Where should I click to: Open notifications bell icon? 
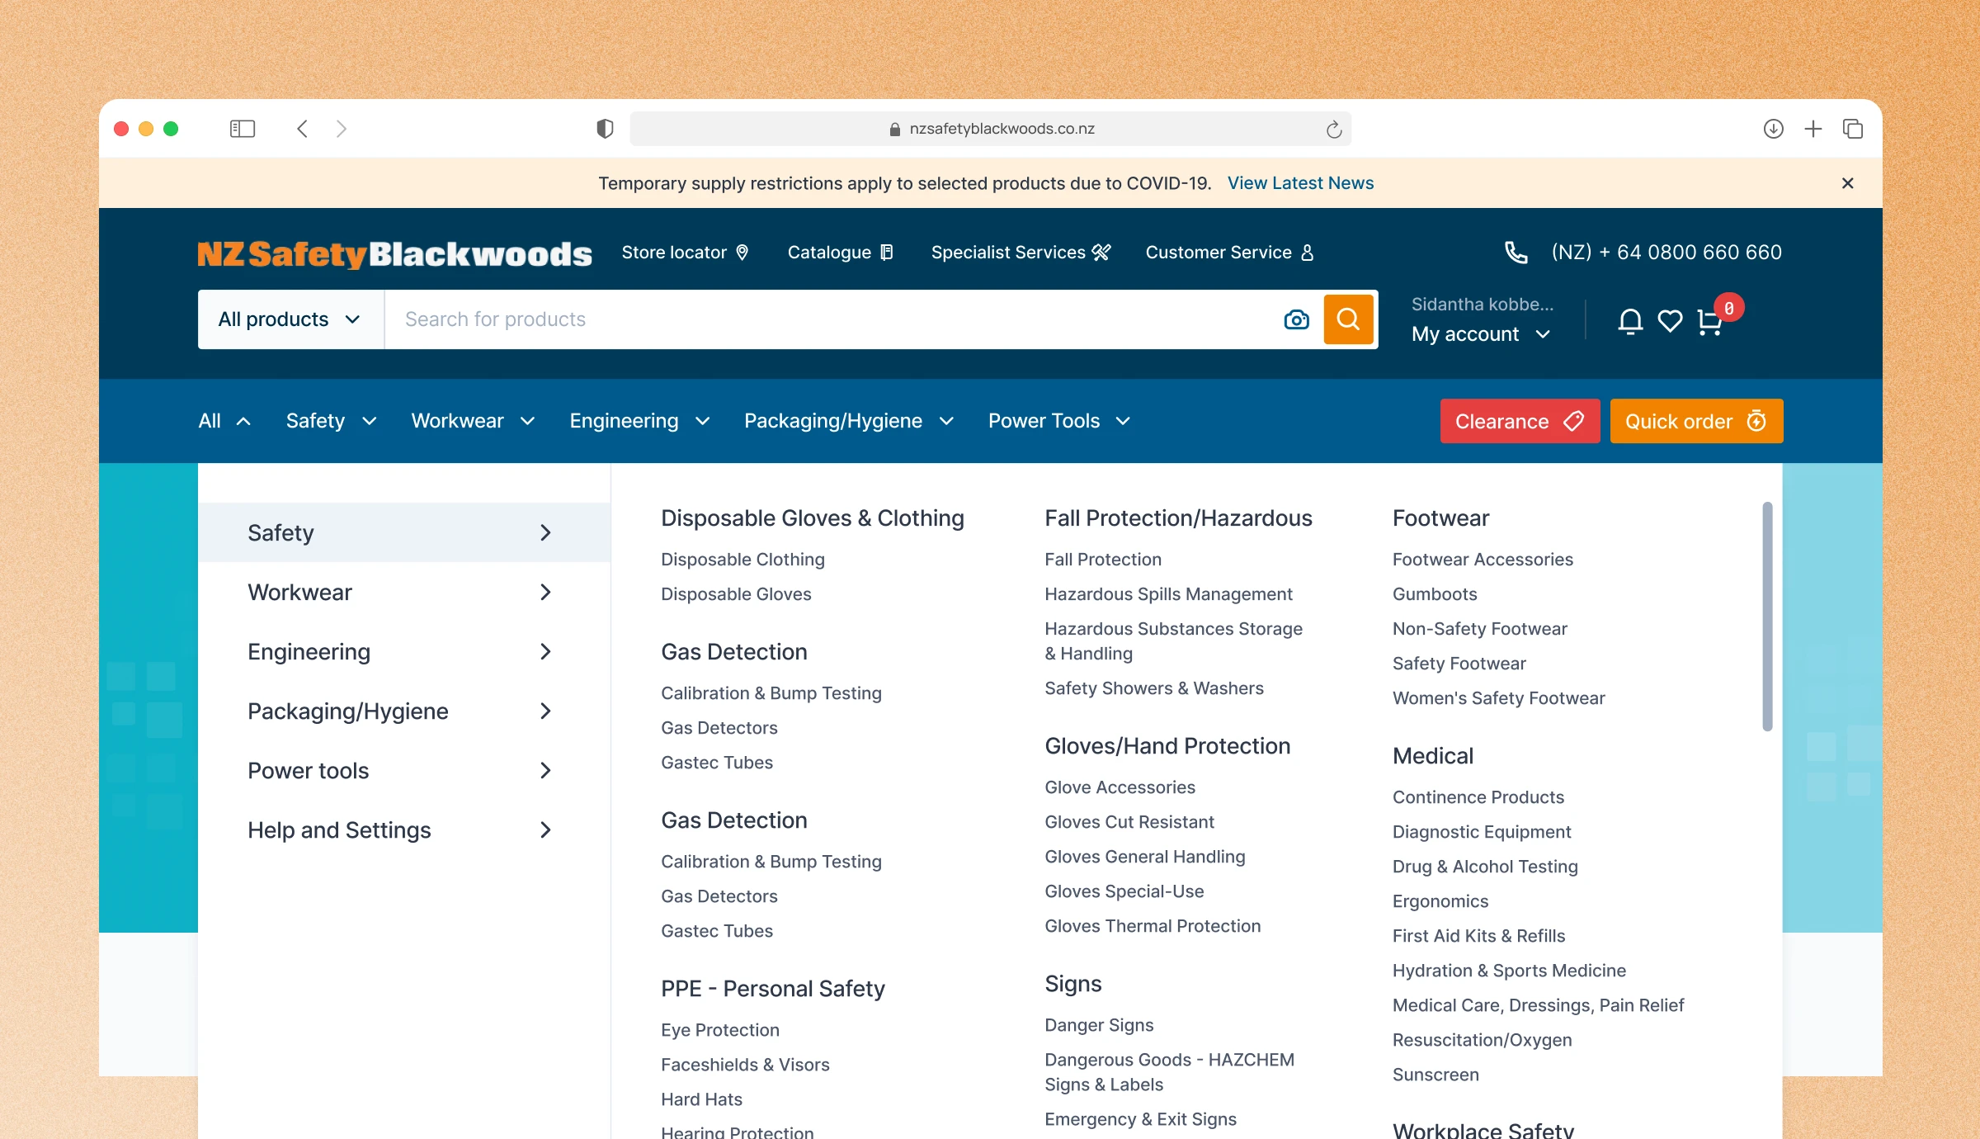point(1629,321)
